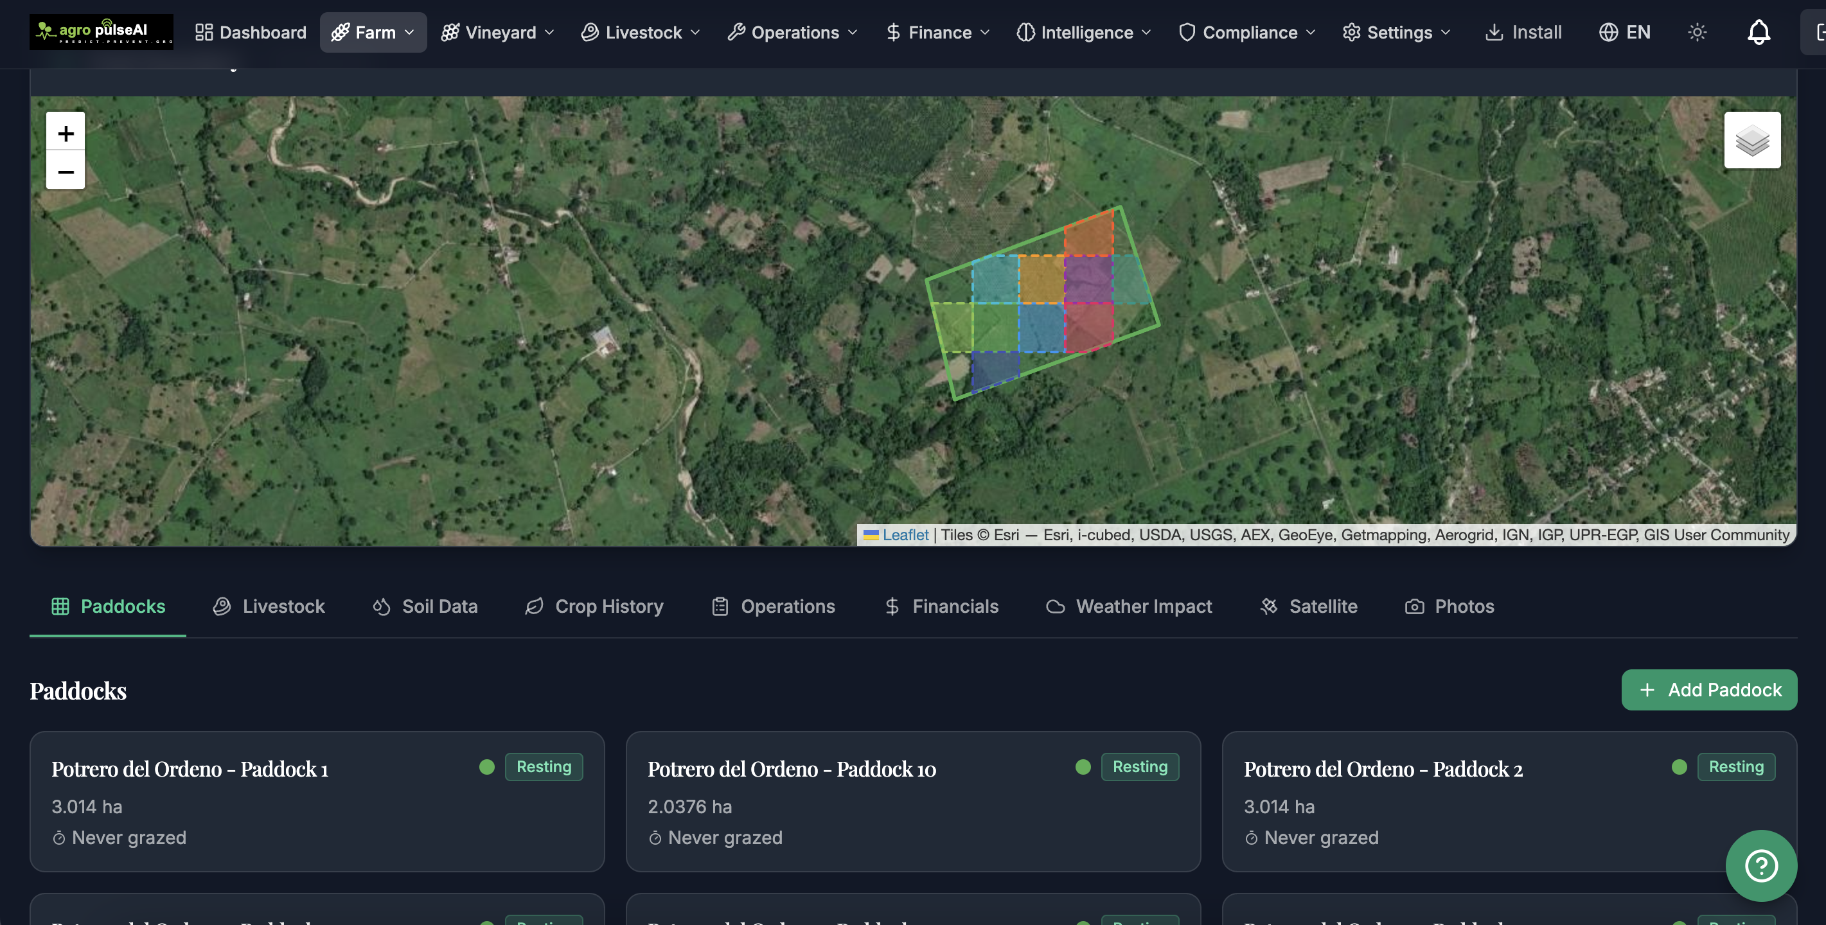This screenshot has width=1826, height=925.
Task: Open the Leaflet attribution link
Action: (x=905, y=534)
